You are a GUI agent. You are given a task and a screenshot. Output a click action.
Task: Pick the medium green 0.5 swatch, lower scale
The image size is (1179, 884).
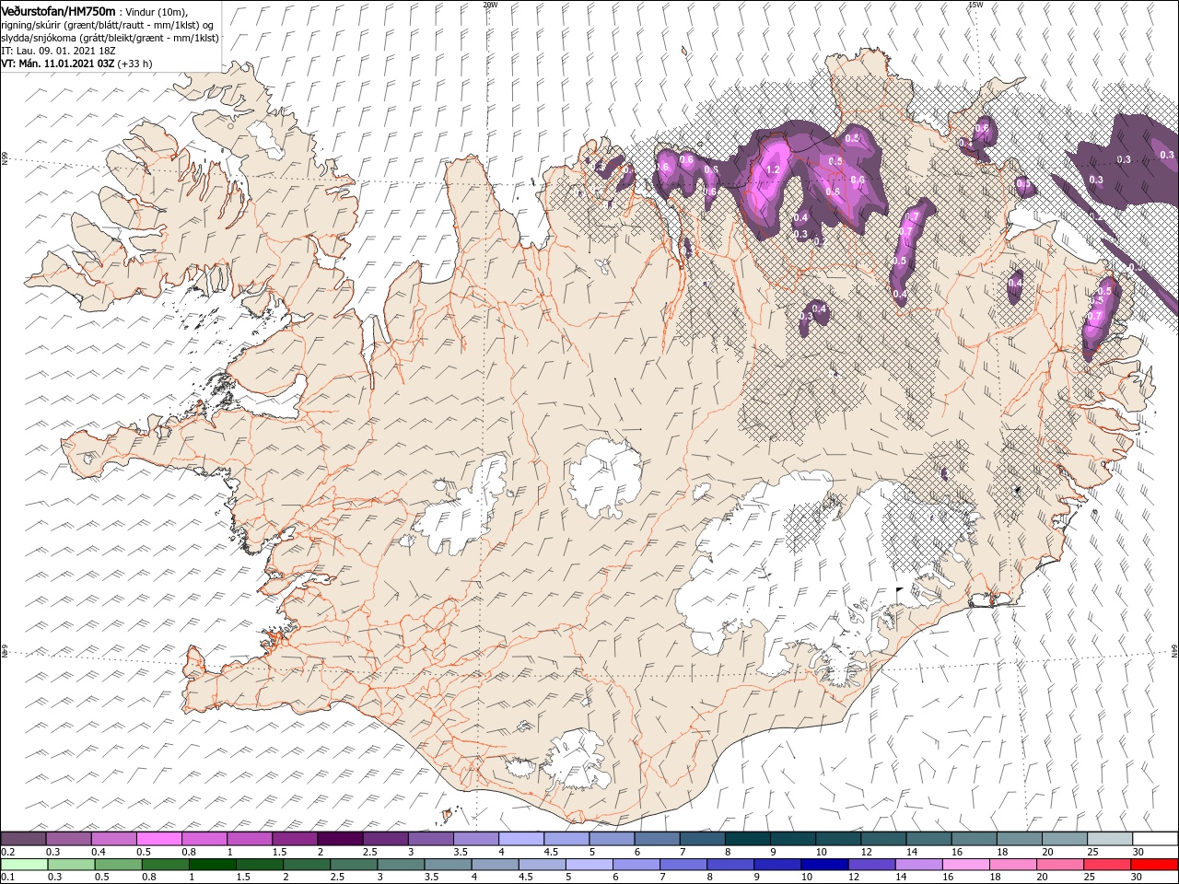[x=118, y=865]
